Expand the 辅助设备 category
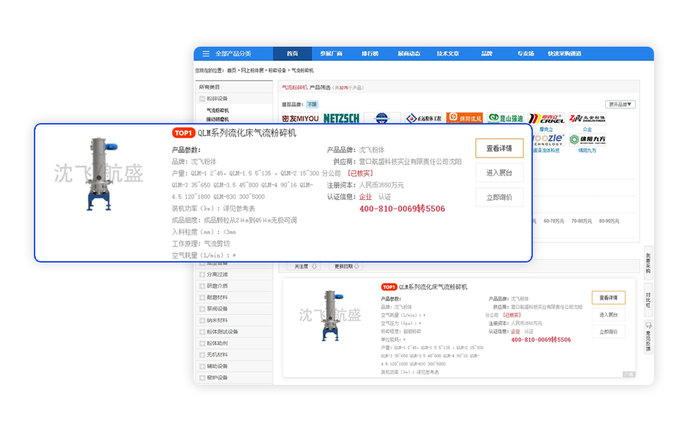The width and height of the screenshot is (673, 435). coord(202,367)
